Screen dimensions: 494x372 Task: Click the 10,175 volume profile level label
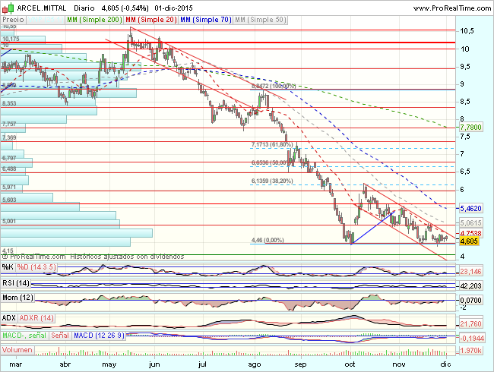pyautogui.click(x=11, y=39)
